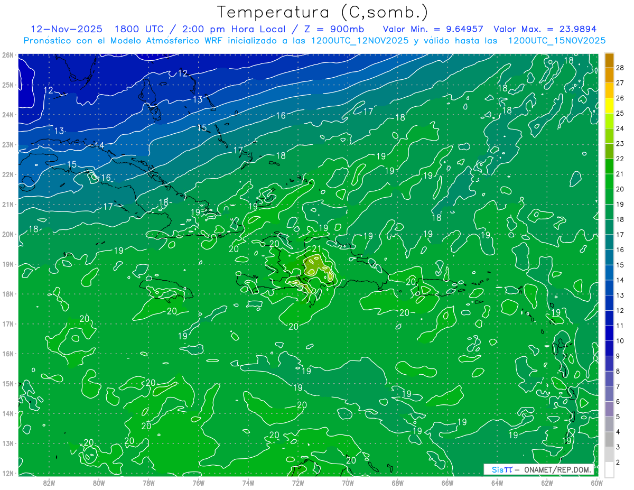The height and width of the screenshot is (490, 634).
Task: Click the 66W longitude axis label
Action: tap(447, 483)
